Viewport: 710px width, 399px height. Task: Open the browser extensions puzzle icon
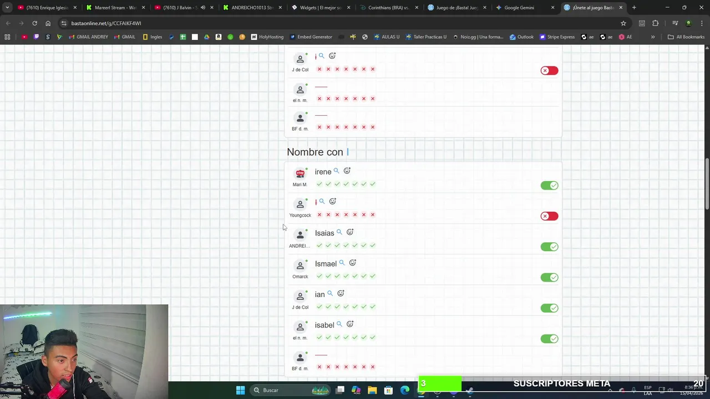point(656,23)
